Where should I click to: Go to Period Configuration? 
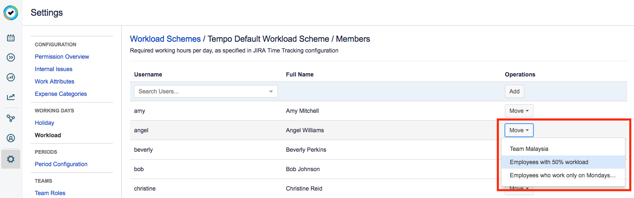pyautogui.click(x=61, y=164)
